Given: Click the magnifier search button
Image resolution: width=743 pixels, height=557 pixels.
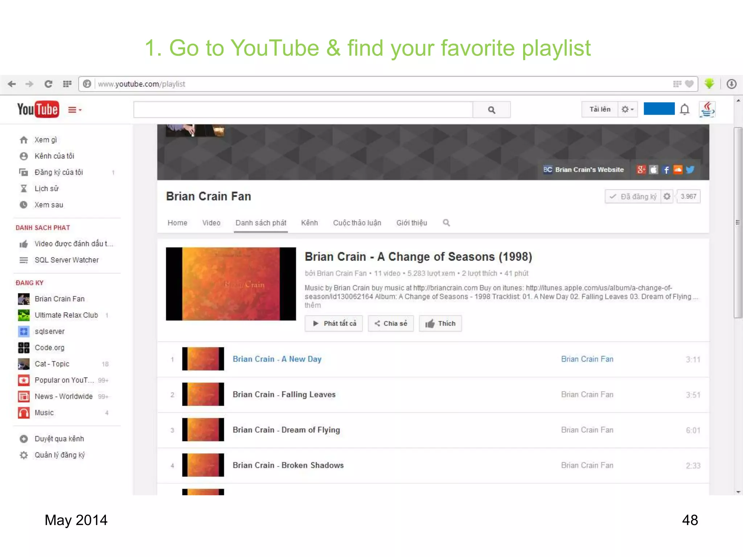Looking at the screenshot, I should tap(492, 110).
